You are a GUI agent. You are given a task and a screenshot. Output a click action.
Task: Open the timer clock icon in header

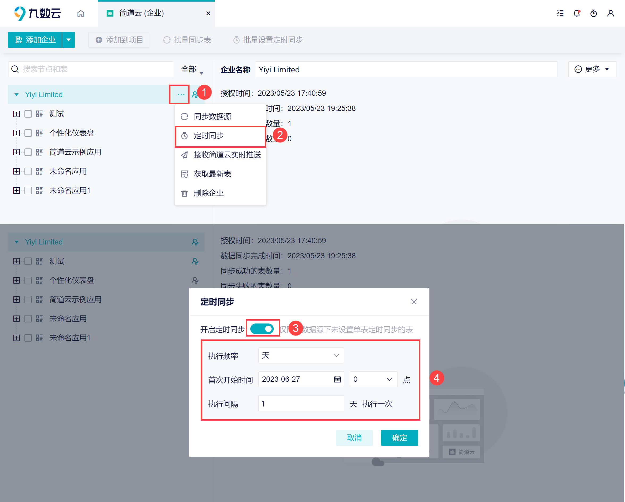(593, 13)
